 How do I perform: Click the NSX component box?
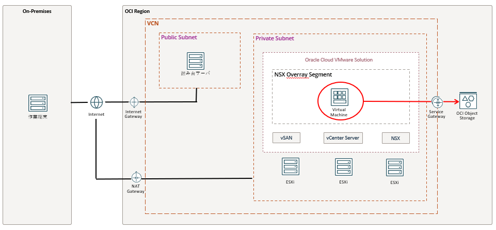pyautogui.click(x=395, y=138)
